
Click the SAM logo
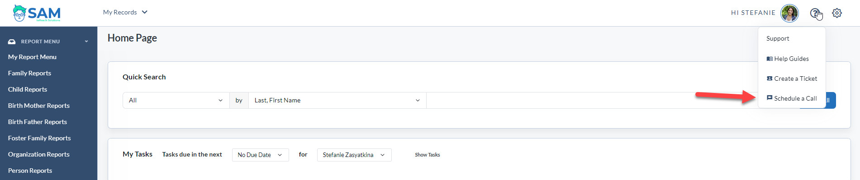click(x=37, y=13)
